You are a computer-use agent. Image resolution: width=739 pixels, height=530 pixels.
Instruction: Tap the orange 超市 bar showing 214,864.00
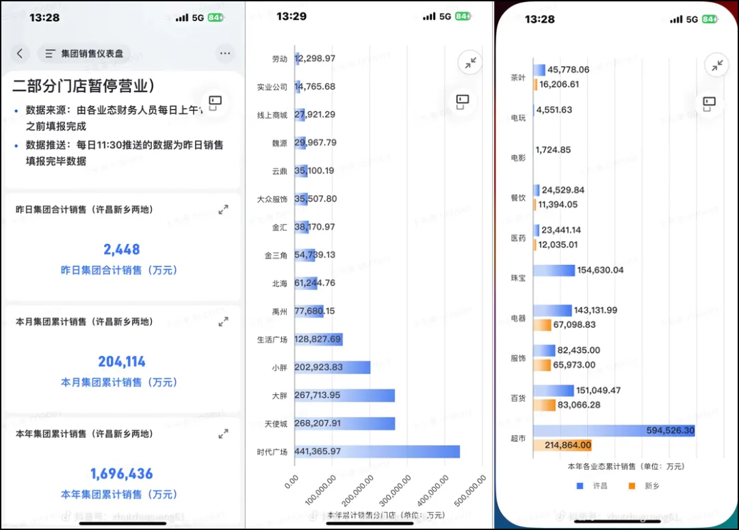click(562, 445)
